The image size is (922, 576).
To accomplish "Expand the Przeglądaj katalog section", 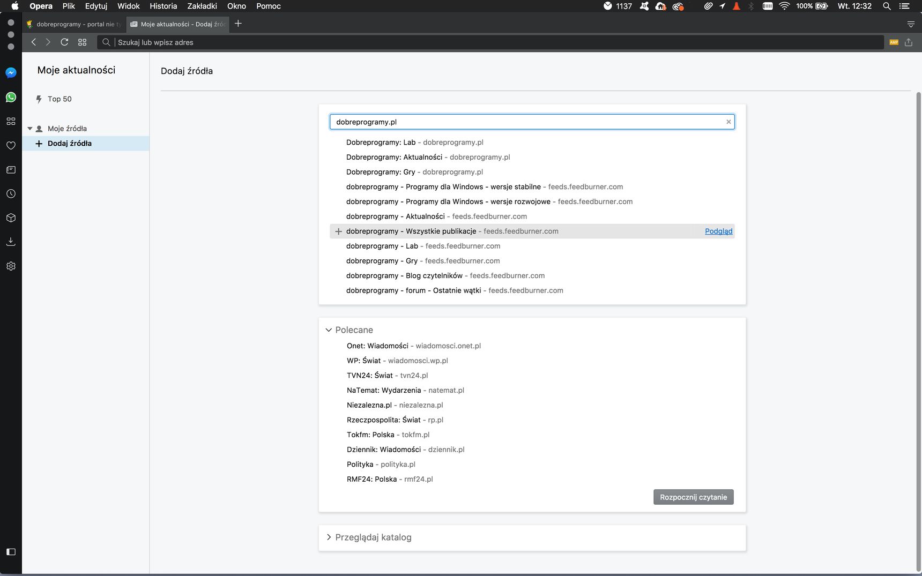I will 329,537.
